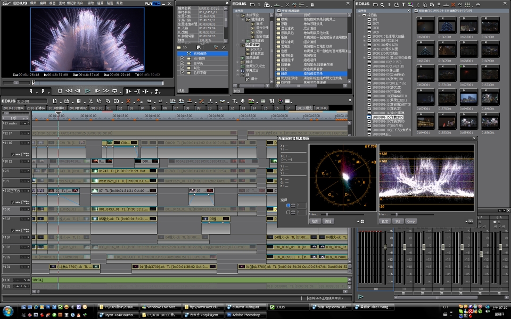Click the IRE button under waveform

(x=398, y=221)
